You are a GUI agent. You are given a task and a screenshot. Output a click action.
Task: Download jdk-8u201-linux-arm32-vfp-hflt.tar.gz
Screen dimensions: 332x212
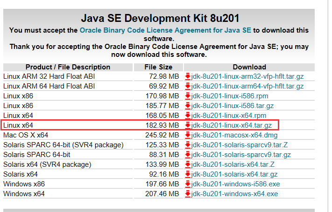[247, 76]
